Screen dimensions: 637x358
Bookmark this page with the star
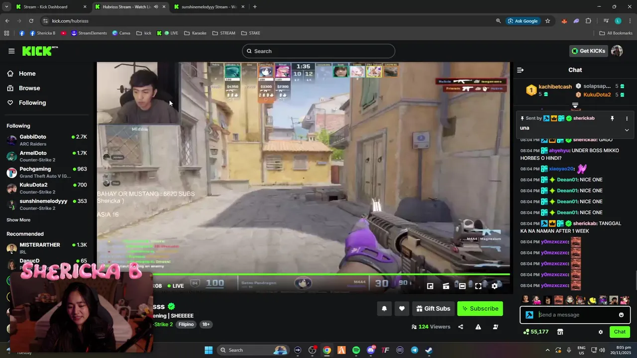click(547, 21)
